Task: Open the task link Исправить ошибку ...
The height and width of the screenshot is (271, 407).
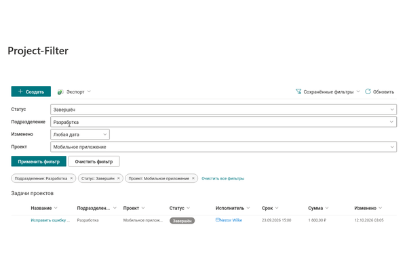Action: [50, 220]
